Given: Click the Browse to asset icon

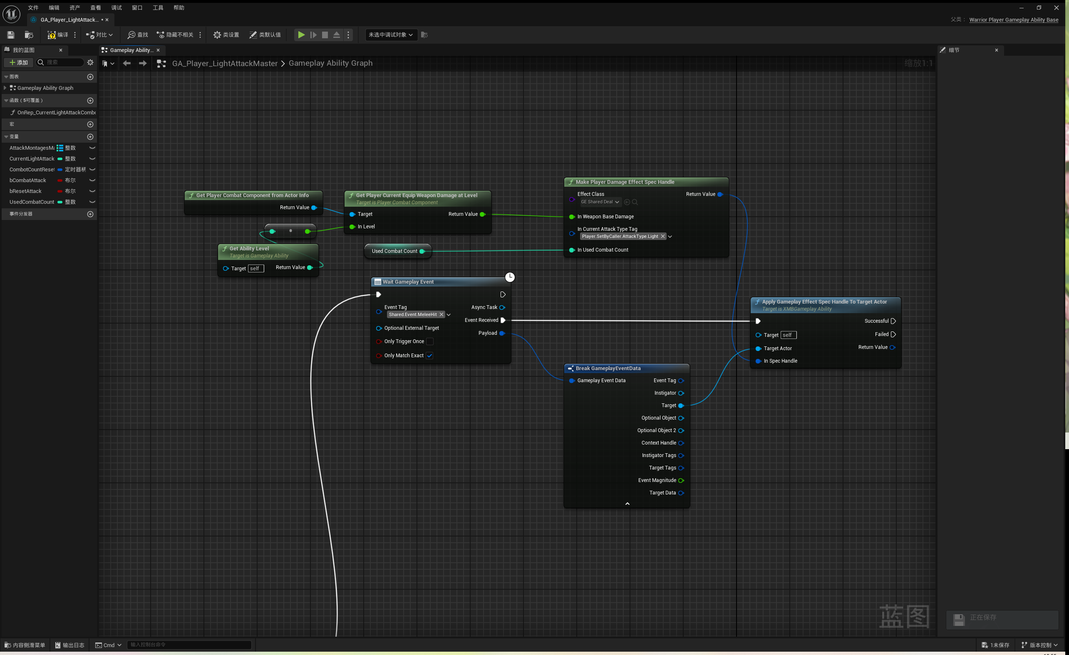Looking at the screenshot, I should coord(29,35).
